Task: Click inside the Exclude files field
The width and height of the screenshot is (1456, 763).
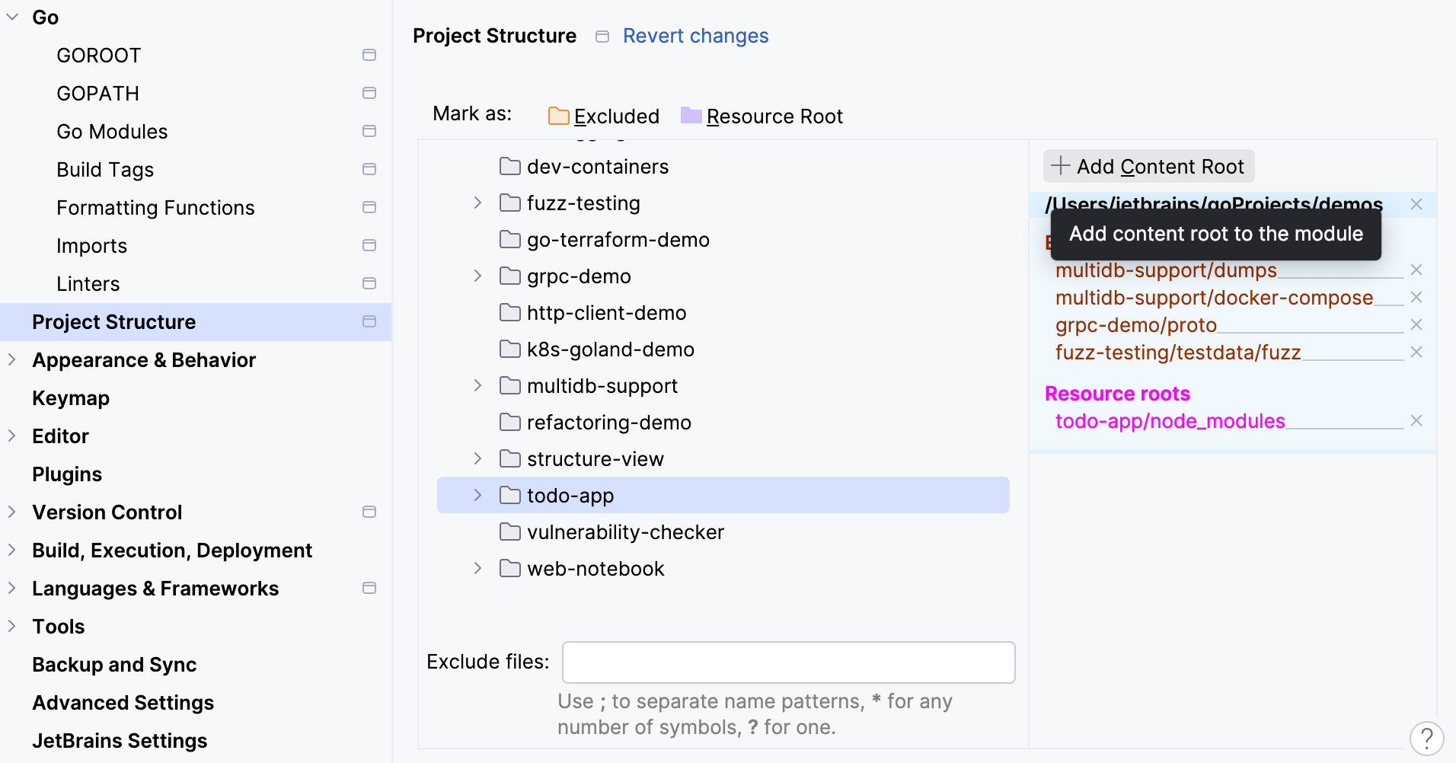Action: pos(788,662)
